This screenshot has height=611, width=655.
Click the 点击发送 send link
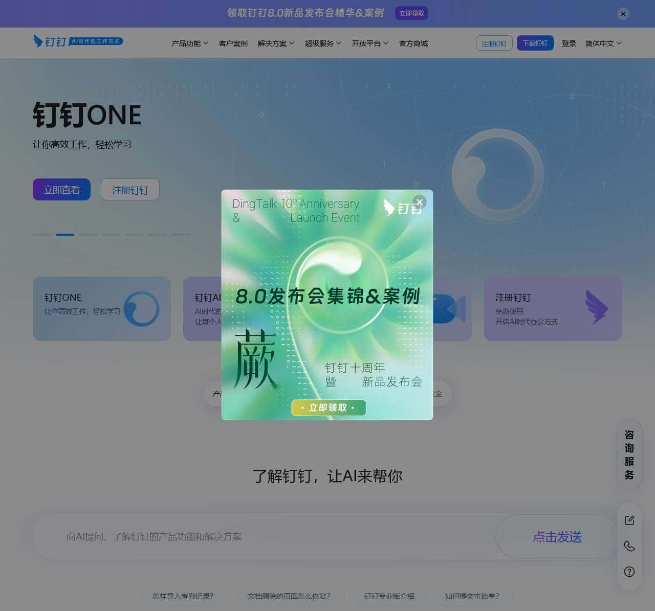(557, 537)
